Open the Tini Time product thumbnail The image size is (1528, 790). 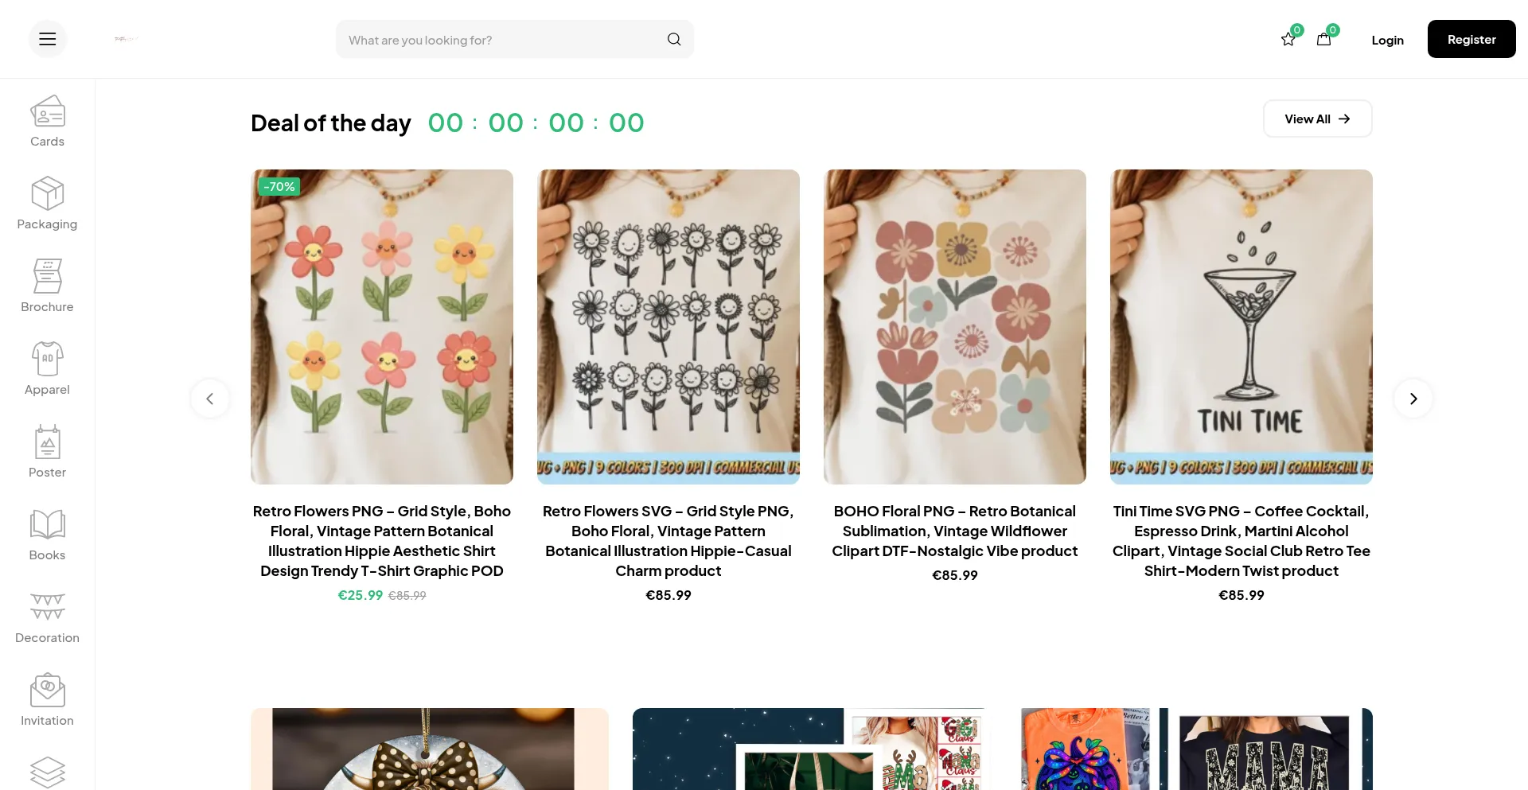click(1241, 326)
